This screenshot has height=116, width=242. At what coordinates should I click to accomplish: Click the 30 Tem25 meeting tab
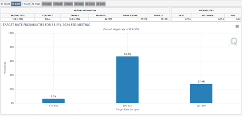coord(90,4)
